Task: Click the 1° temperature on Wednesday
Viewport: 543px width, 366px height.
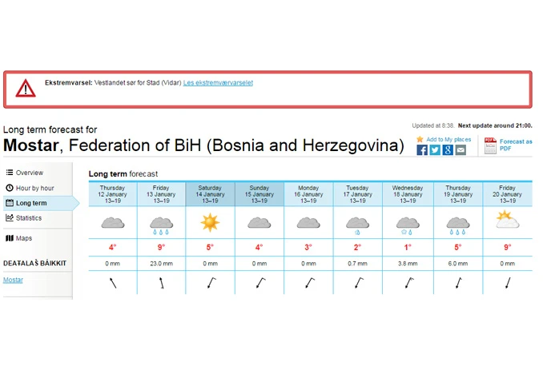Action: (x=408, y=247)
